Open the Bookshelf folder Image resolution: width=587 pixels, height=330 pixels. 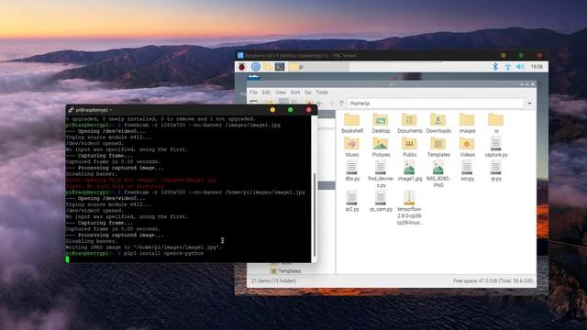(352, 124)
